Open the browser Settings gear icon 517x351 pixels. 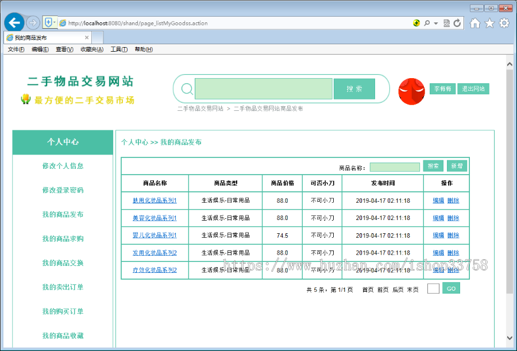pos(503,23)
